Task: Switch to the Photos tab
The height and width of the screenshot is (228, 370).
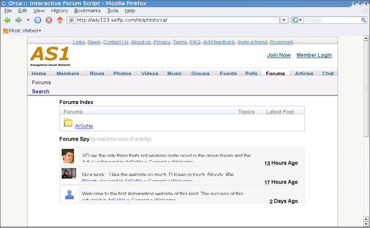Action: 122,73
